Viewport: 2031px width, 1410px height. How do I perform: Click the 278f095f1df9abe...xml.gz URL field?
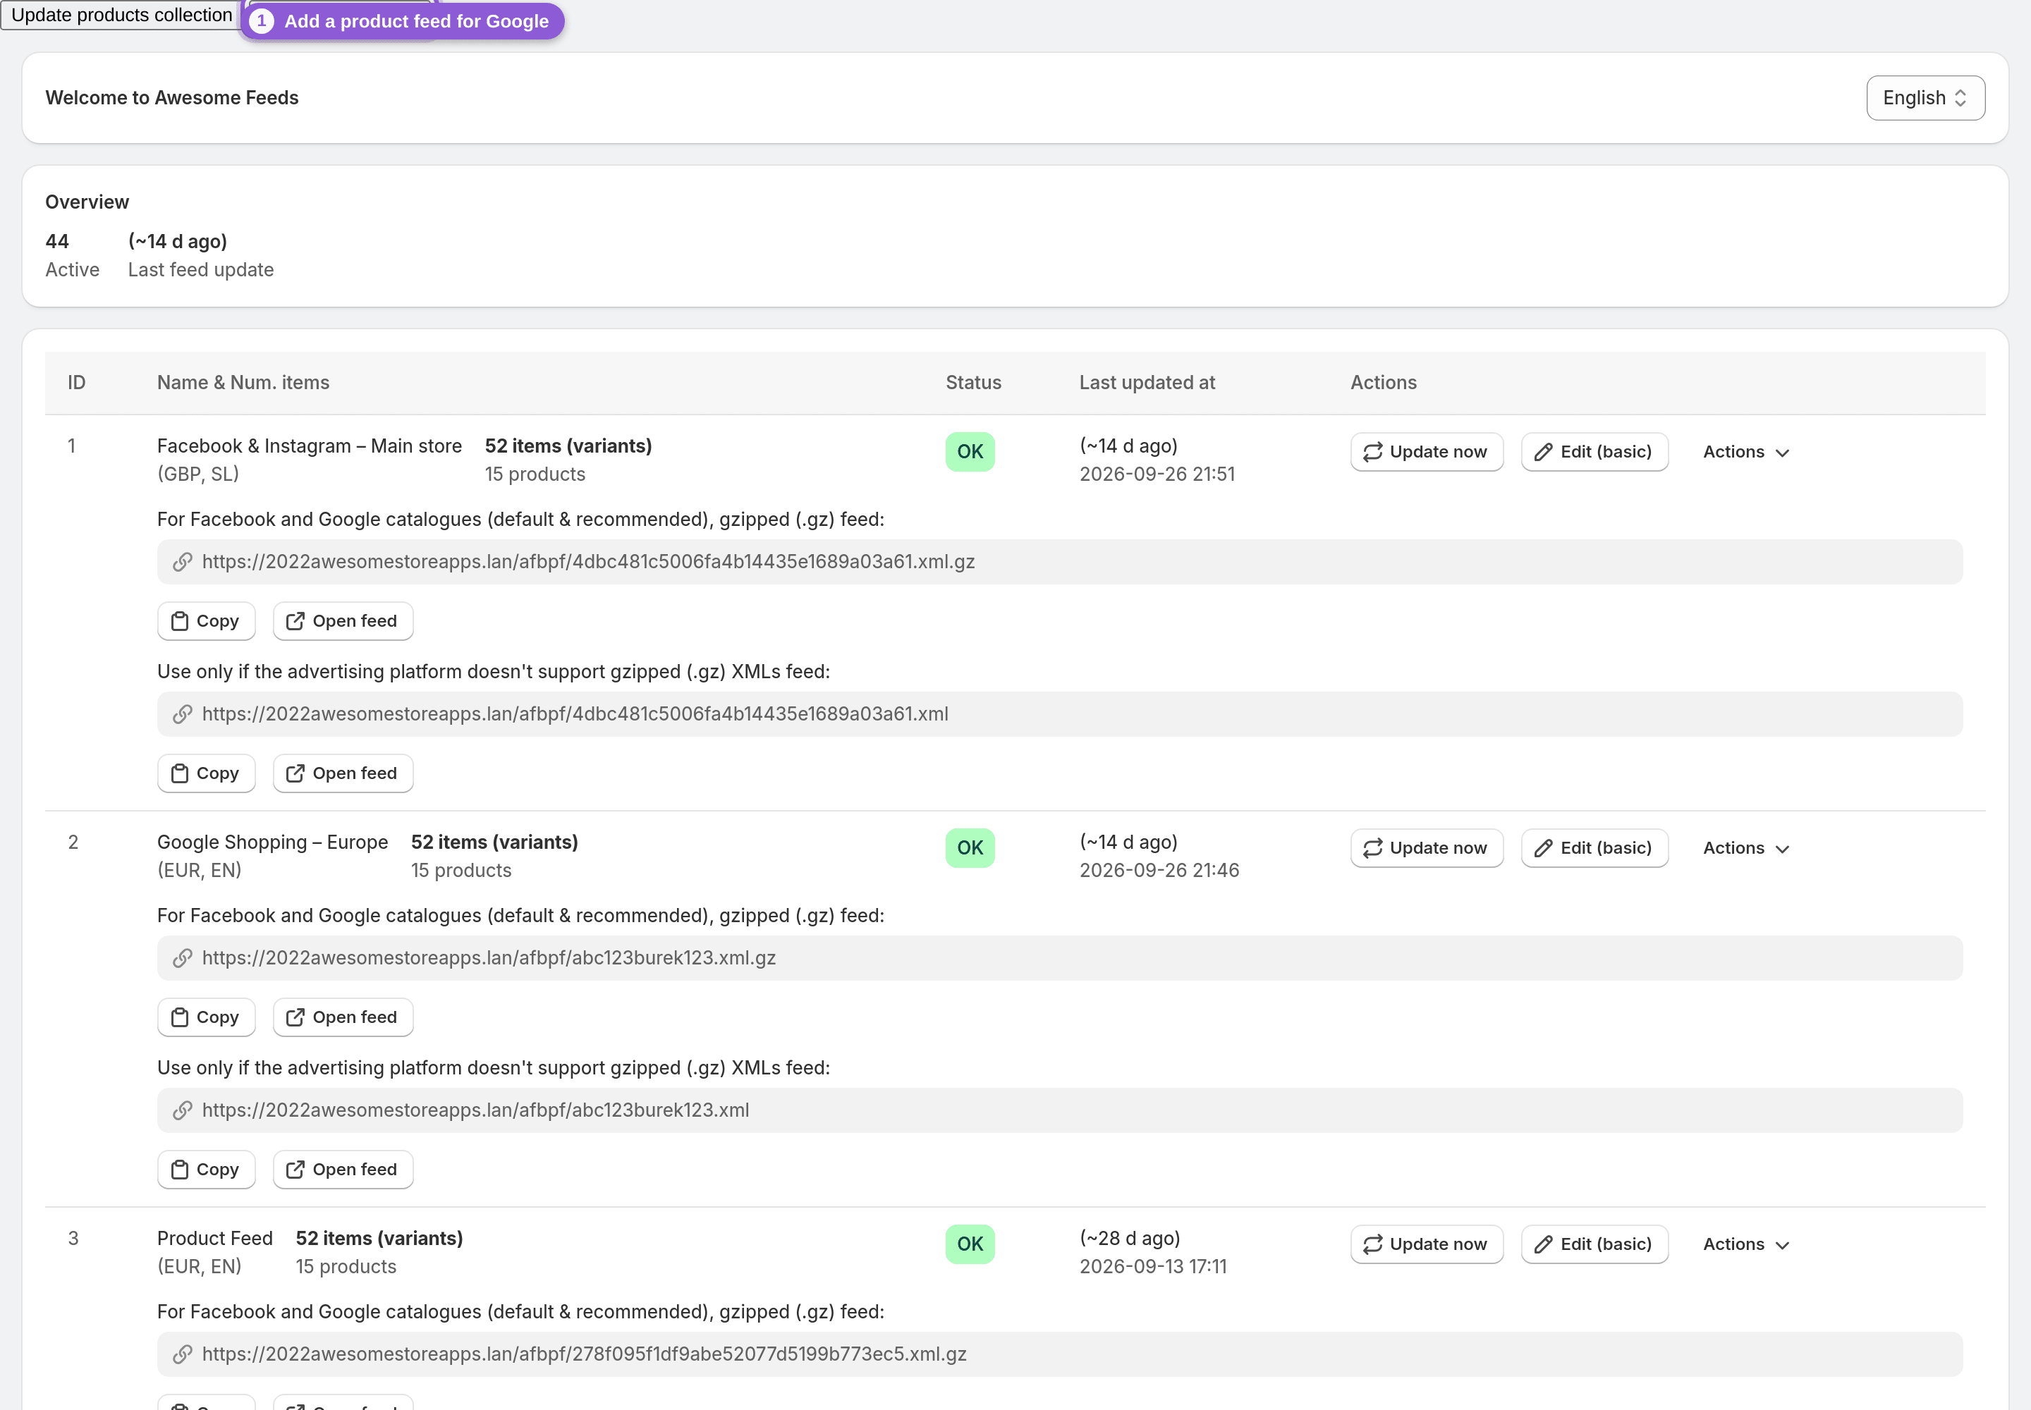tap(1060, 1354)
